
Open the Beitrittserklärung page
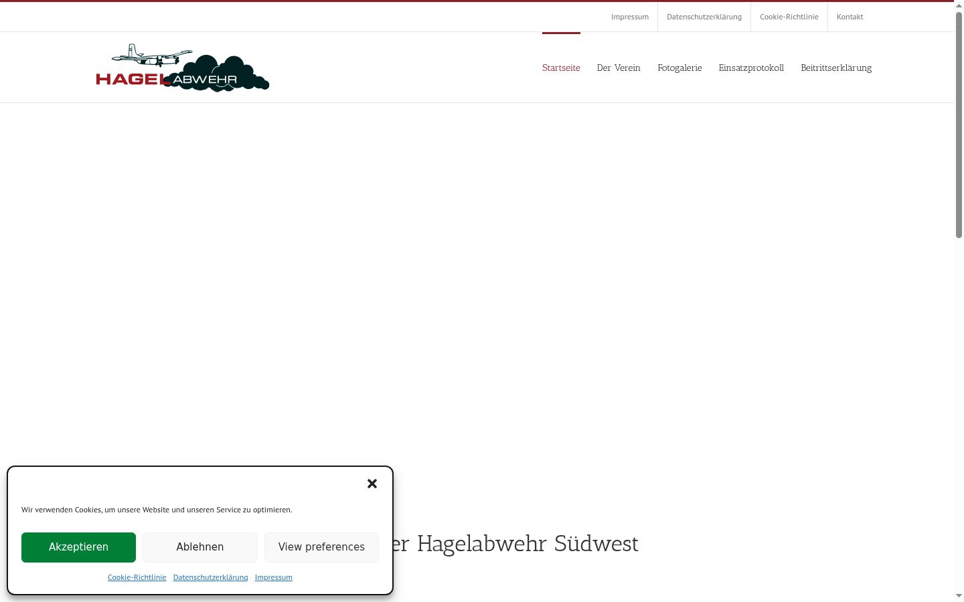coord(836,68)
